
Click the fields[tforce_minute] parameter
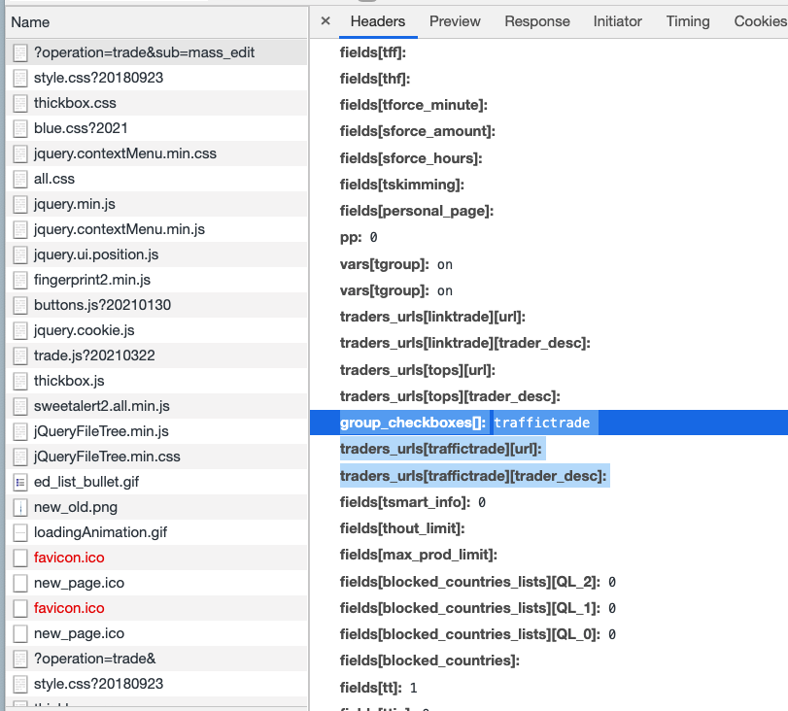point(414,105)
